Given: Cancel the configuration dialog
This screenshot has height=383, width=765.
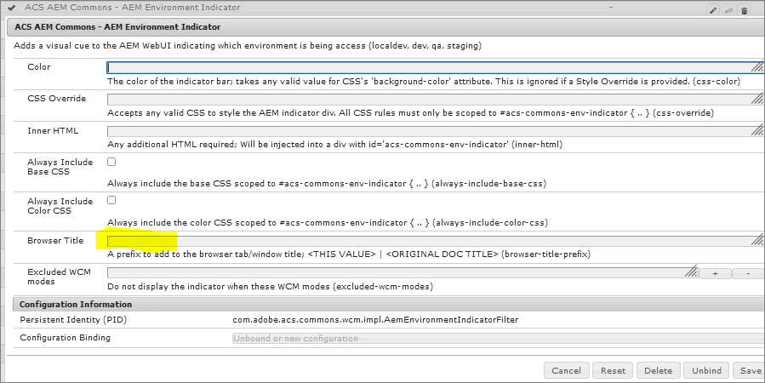Looking at the screenshot, I should pyautogui.click(x=567, y=370).
